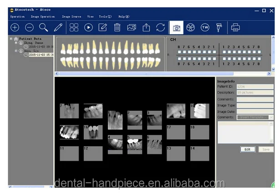Click the Description field
The width and height of the screenshot is (279, 194).
(255, 92)
